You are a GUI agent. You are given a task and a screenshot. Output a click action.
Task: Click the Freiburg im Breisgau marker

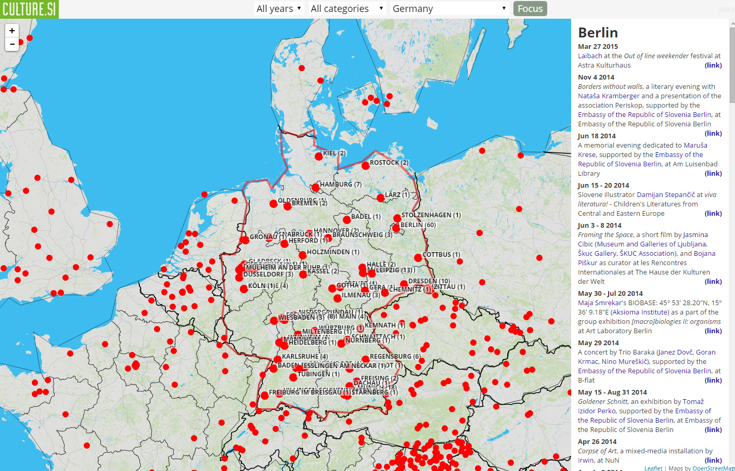point(265,395)
